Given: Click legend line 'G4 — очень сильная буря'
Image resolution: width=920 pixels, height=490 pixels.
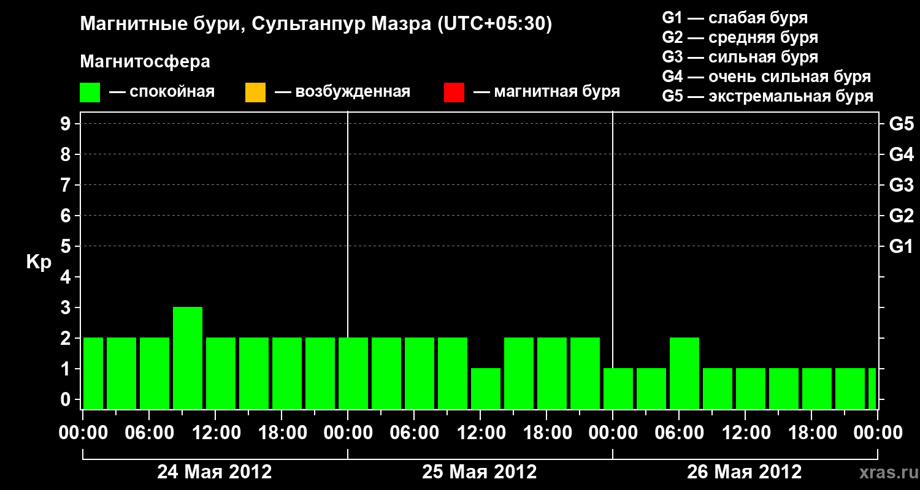Looking at the screenshot, I should 767,77.
